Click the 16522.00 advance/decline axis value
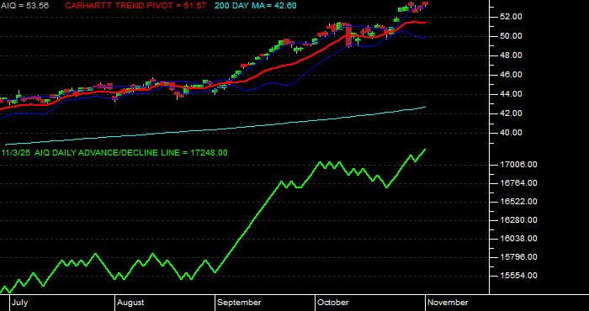The image size is (589, 311). click(x=518, y=202)
